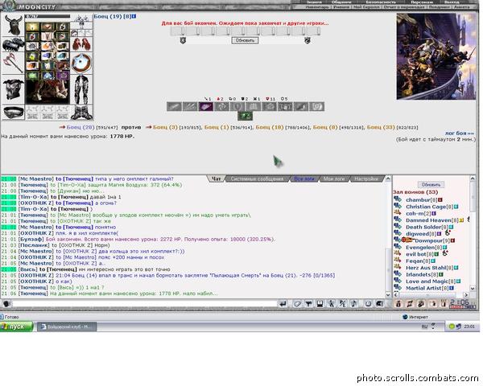The image size is (483, 386).
Task: Click the round shield equipment slot
Action: coord(82,63)
